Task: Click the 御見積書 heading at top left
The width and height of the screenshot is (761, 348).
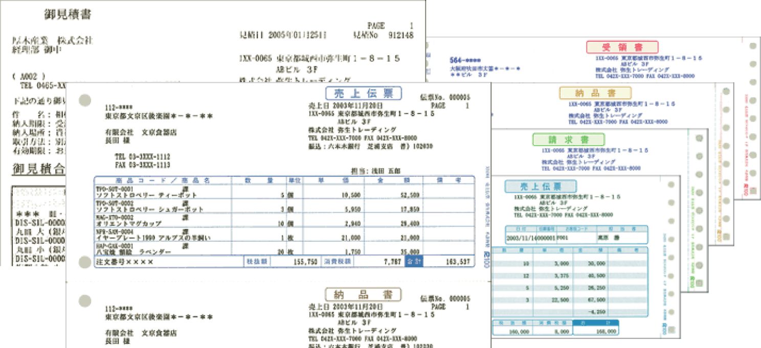Action: pos(68,14)
